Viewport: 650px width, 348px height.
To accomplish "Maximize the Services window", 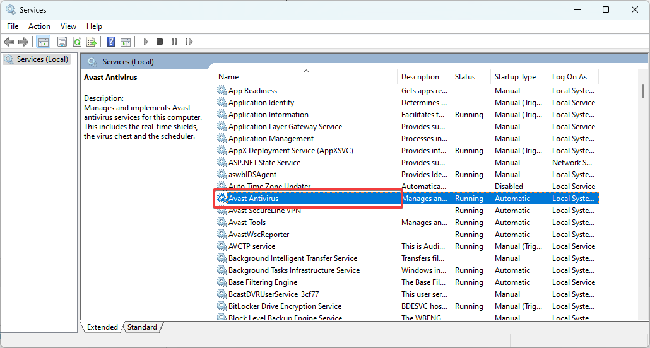I will [606, 9].
